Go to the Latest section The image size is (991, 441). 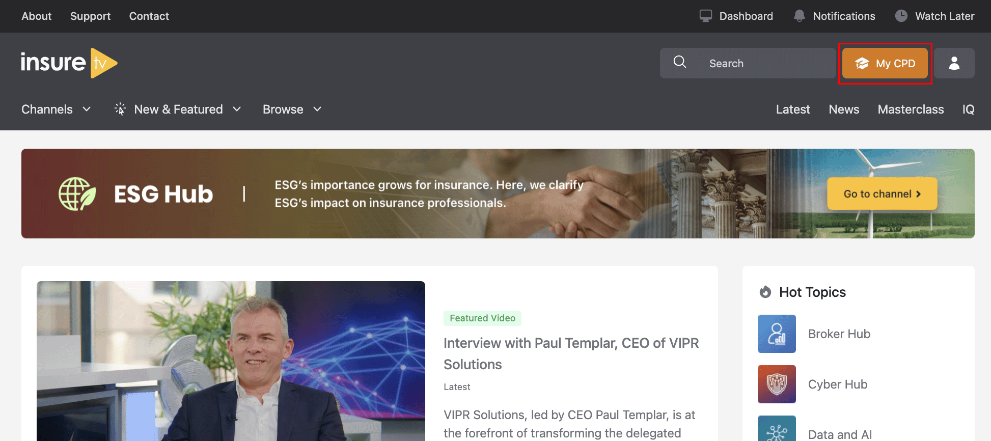(x=792, y=109)
